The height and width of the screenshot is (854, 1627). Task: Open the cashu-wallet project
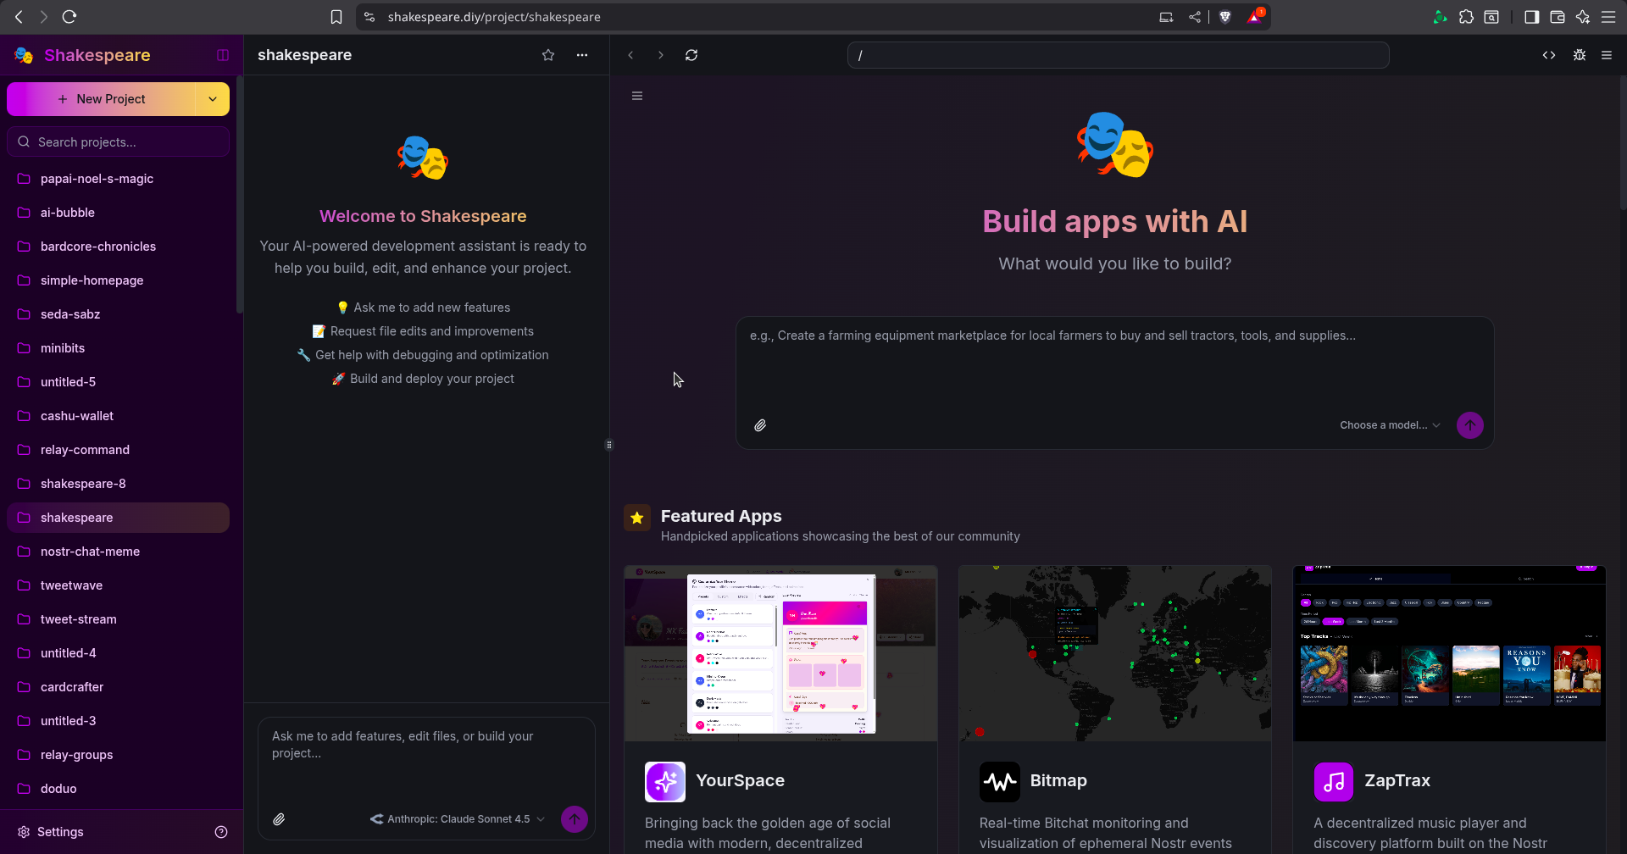(77, 416)
